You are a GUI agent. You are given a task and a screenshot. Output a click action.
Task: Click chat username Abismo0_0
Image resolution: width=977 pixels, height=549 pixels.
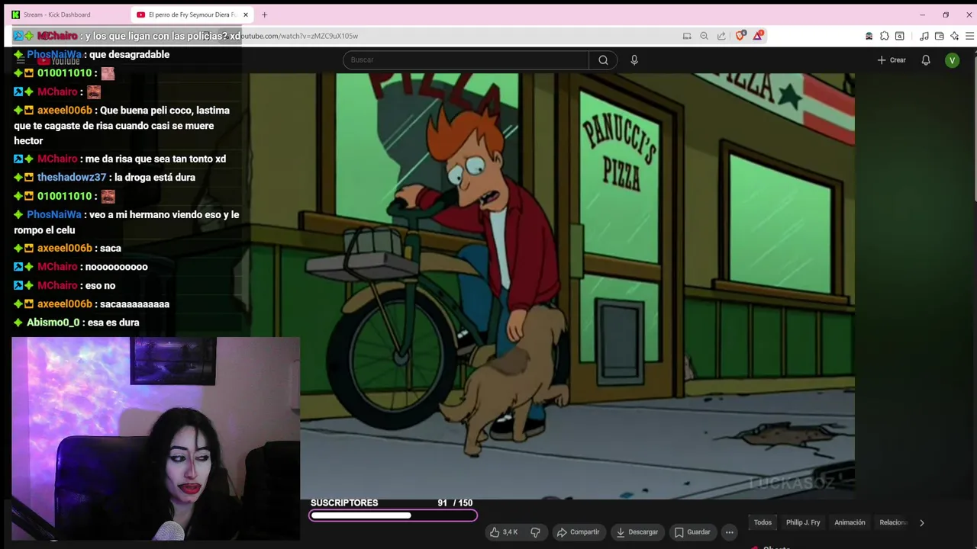pos(53,323)
